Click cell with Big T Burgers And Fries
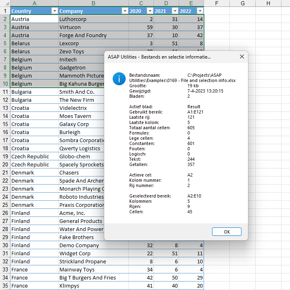The width and height of the screenshot is (290, 290). (93, 277)
